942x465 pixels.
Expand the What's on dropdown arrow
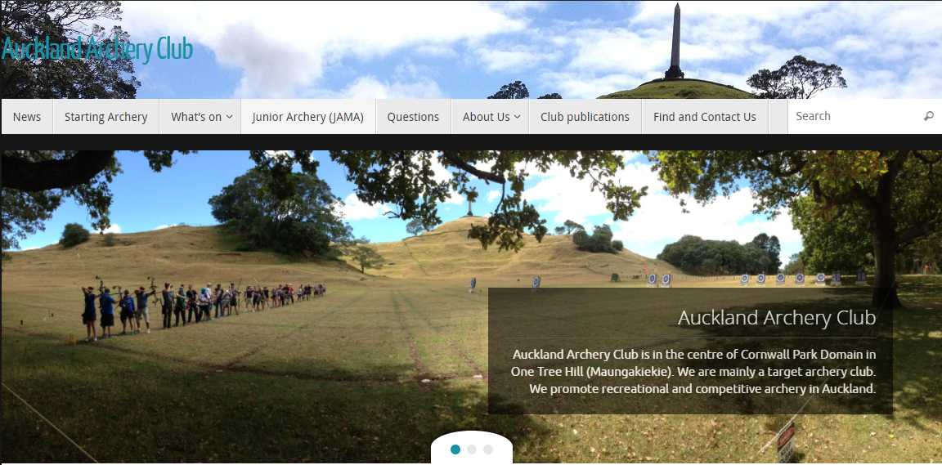[230, 117]
